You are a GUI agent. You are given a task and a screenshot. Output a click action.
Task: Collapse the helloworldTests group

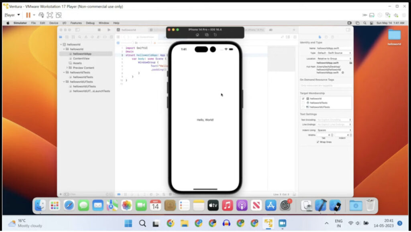(x=64, y=73)
